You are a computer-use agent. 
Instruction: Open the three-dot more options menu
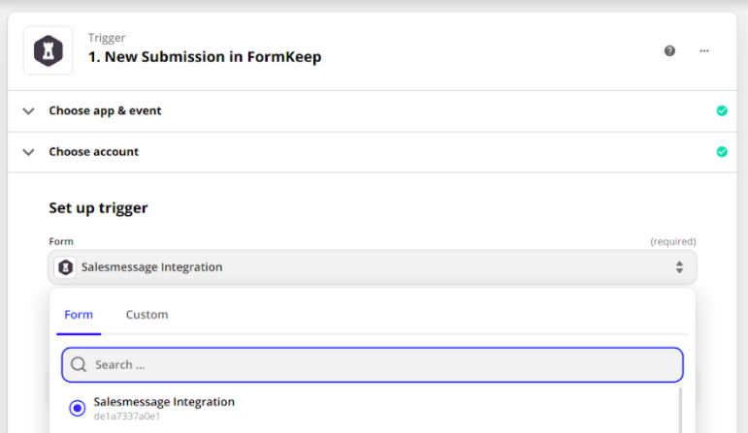704,51
